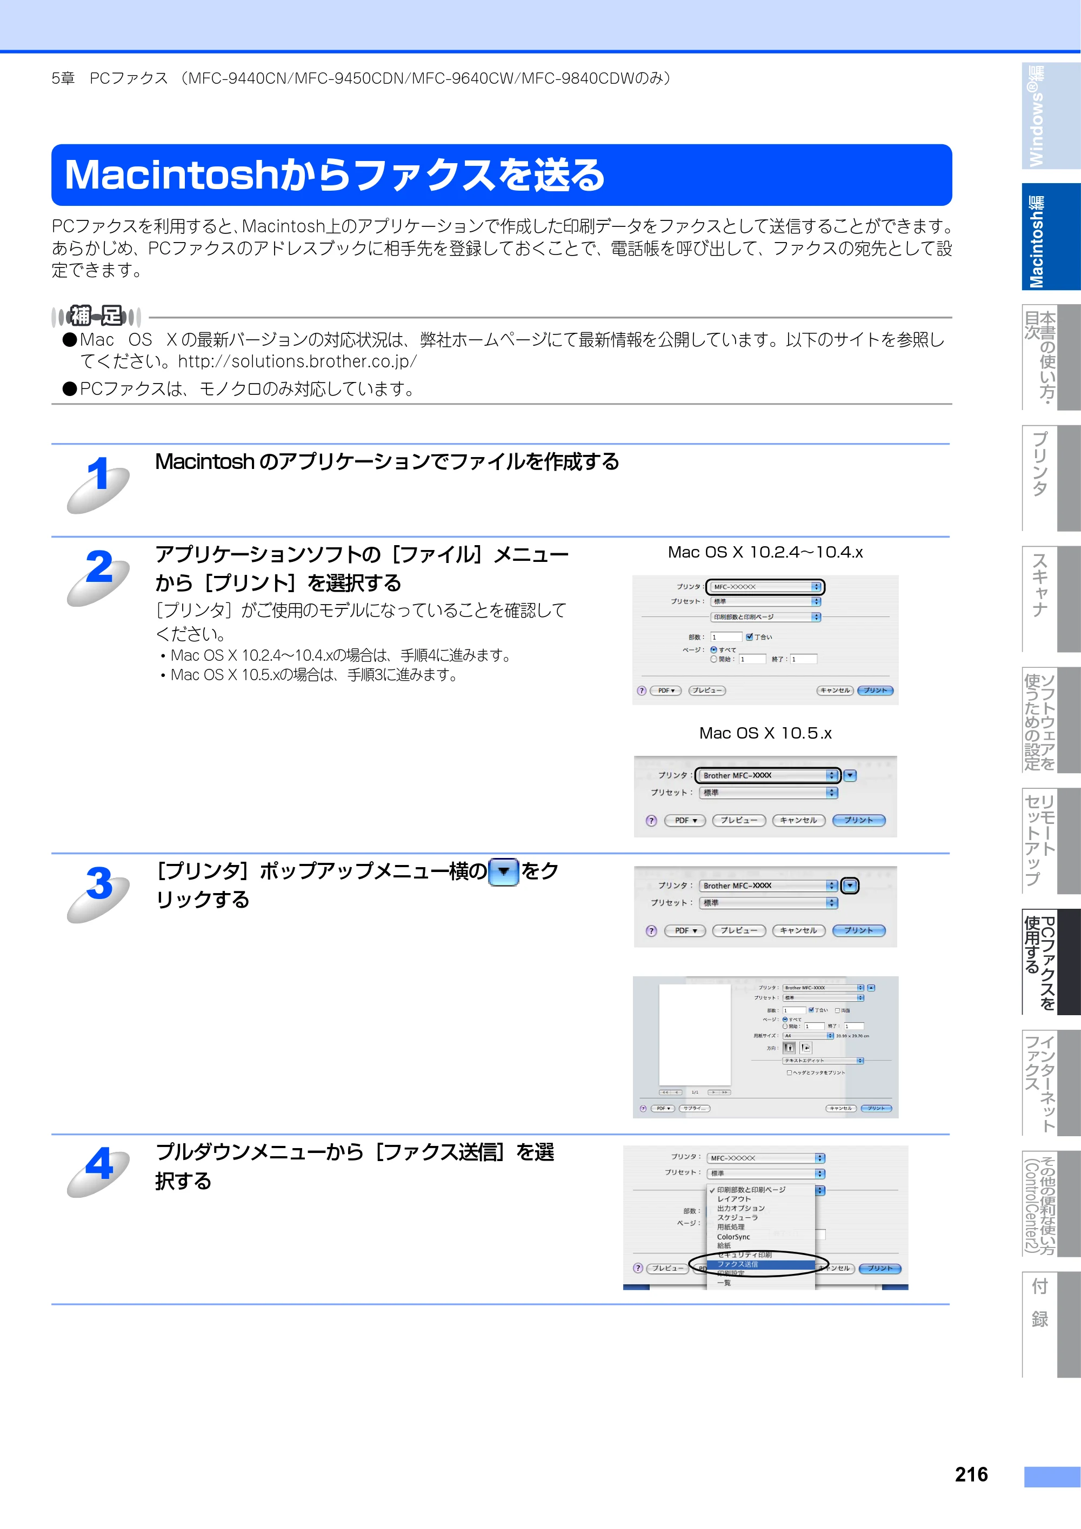Open テキストエディット dropdown in expanded dialog
This screenshot has height=1529, width=1081.
pos(823,1060)
